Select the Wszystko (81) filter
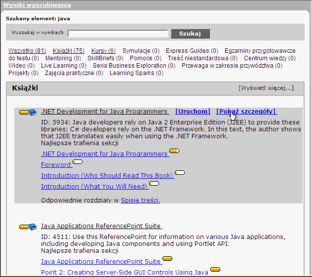 [27, 51]
